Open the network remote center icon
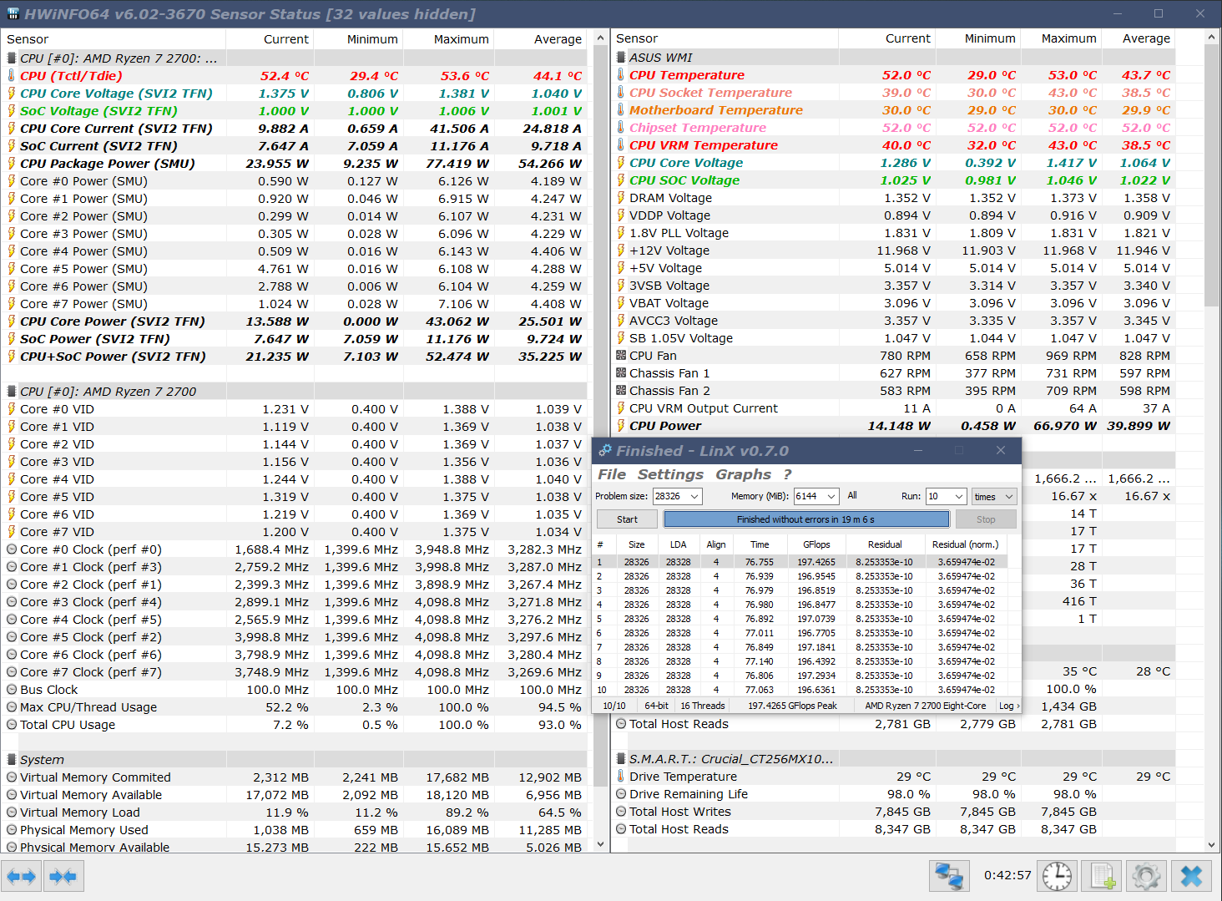This screenshot has width=1222, height=901. pos(949,876)
